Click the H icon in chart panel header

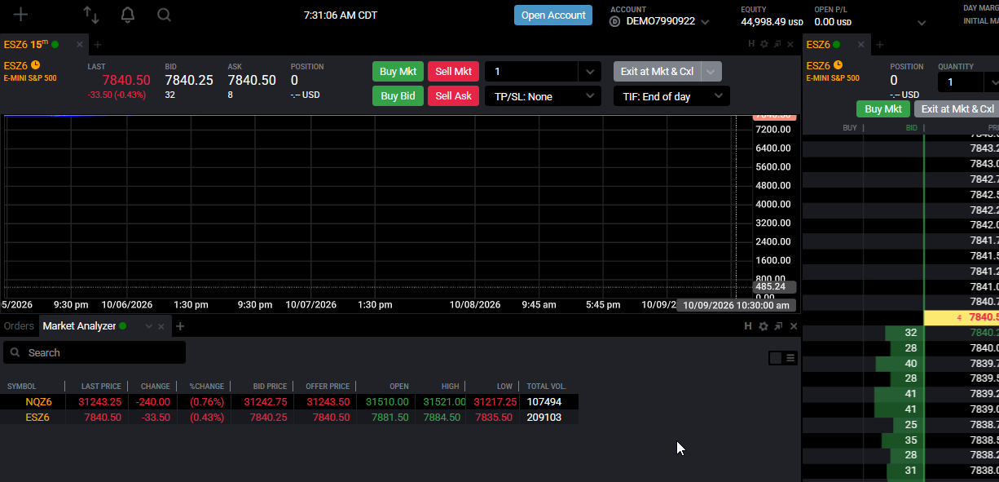pyautogui.click(x=750, y=44)
